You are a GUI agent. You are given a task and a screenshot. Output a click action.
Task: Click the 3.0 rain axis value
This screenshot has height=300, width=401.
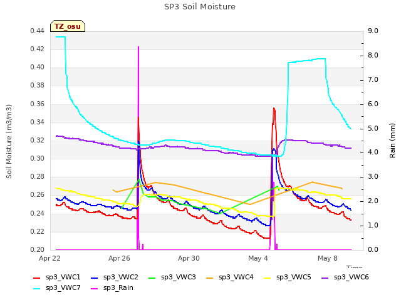point(373,177)
